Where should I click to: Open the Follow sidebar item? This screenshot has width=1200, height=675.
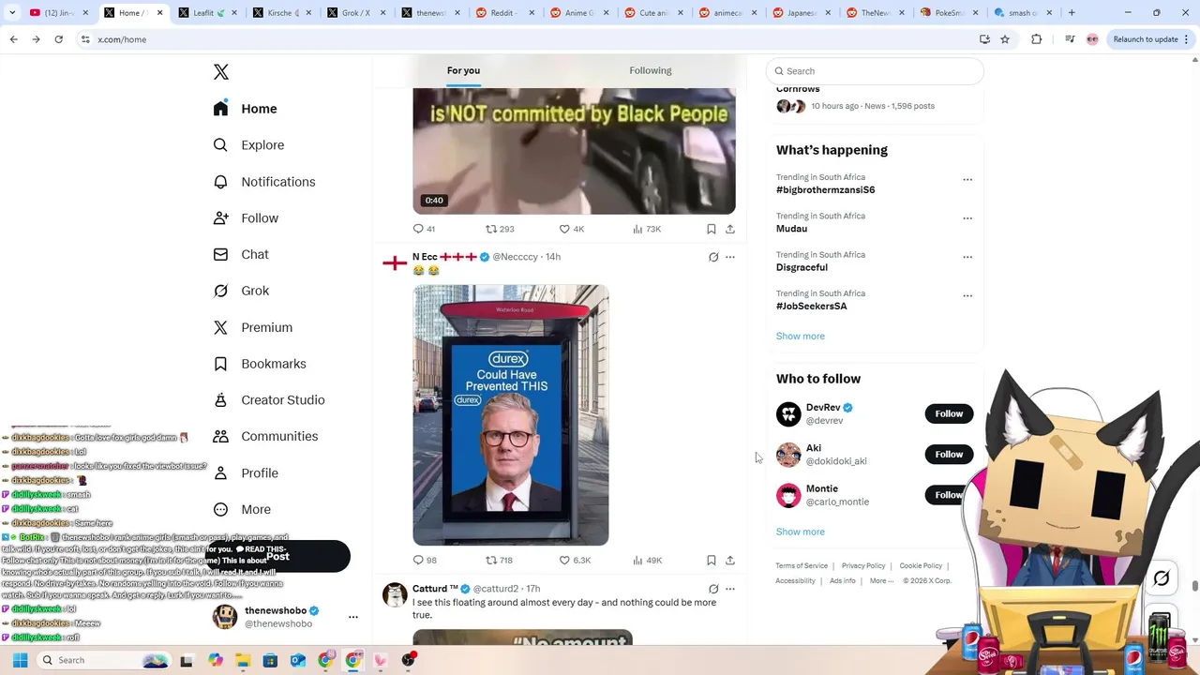point(246,218)
